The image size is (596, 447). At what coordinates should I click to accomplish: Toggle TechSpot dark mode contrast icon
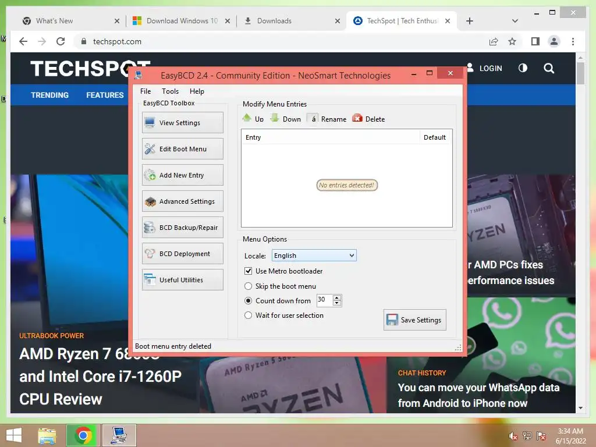point(523,68)
